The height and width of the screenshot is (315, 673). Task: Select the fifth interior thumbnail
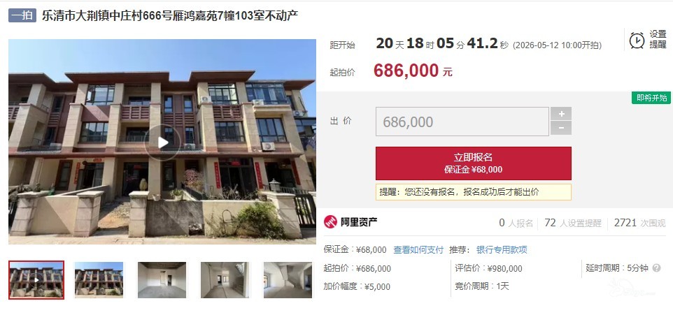click(288, 280)
